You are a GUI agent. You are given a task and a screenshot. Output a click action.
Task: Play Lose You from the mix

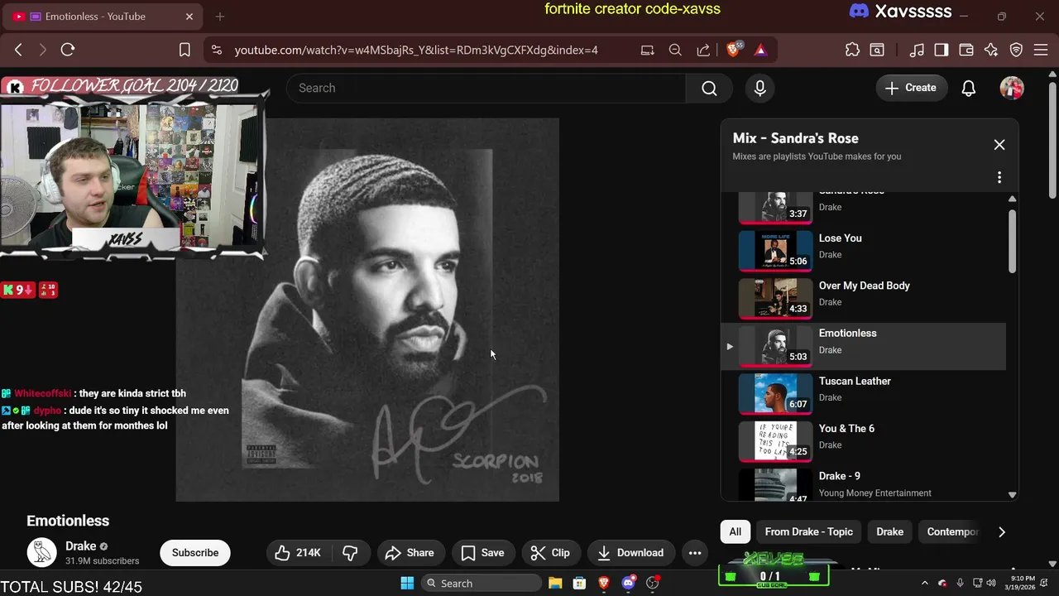coord(865,251)
